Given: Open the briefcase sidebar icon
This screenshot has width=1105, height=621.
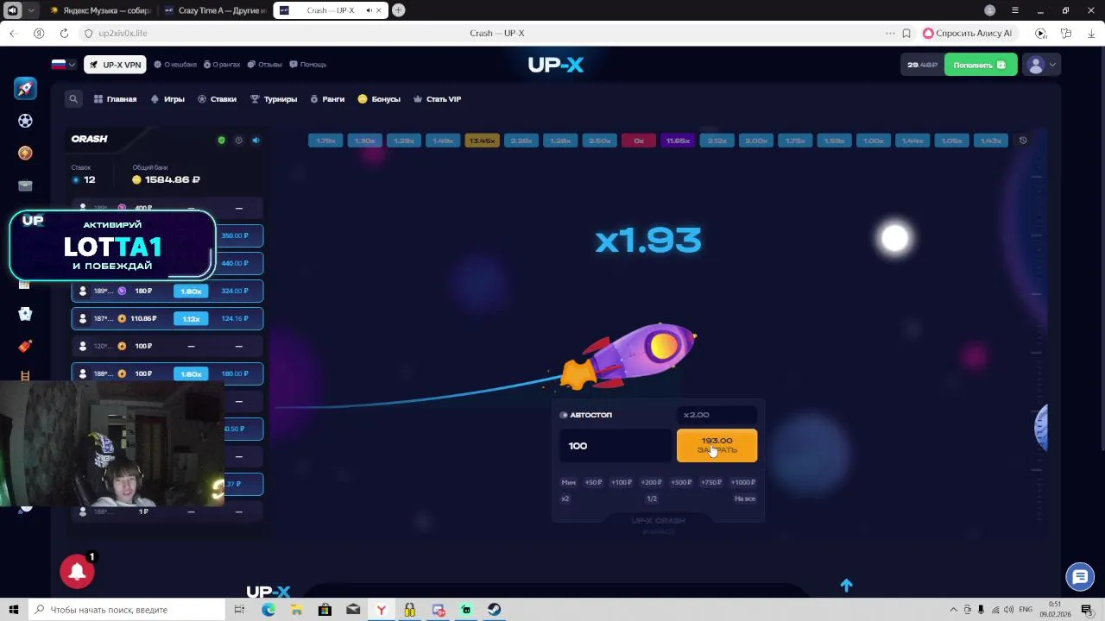Looking at the screenshot, I should [25, 185].
